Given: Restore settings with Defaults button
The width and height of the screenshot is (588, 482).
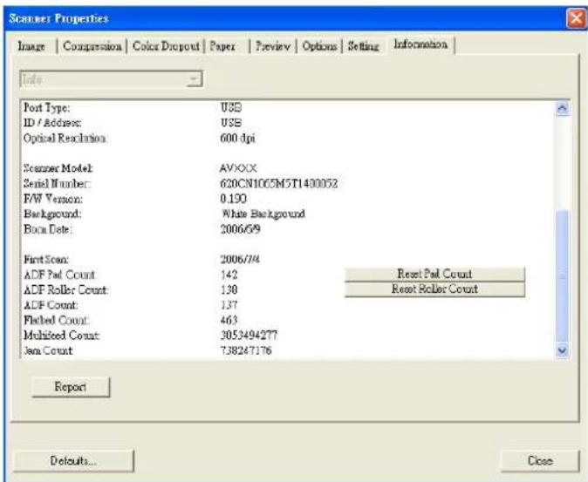Looking at the screenshot, I should point(73,460).
